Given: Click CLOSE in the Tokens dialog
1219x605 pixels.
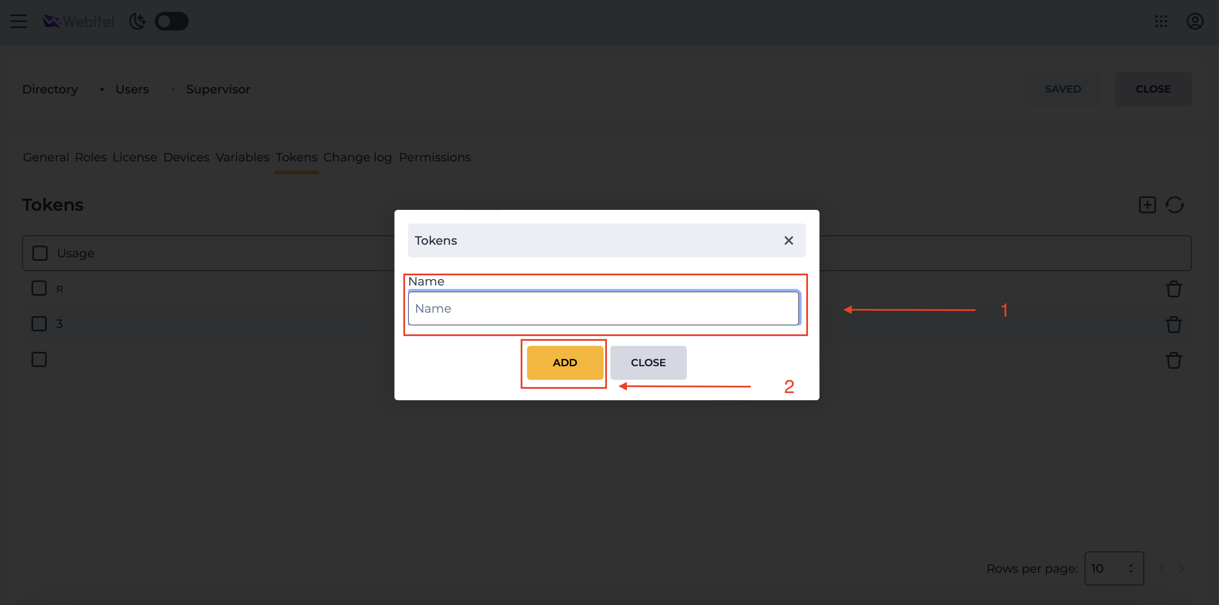Looking at the screenshot, I should [648, 362].
